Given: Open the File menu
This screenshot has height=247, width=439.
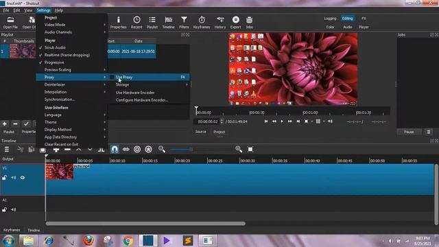Looking at the screenshot, I should coord(6,10).
